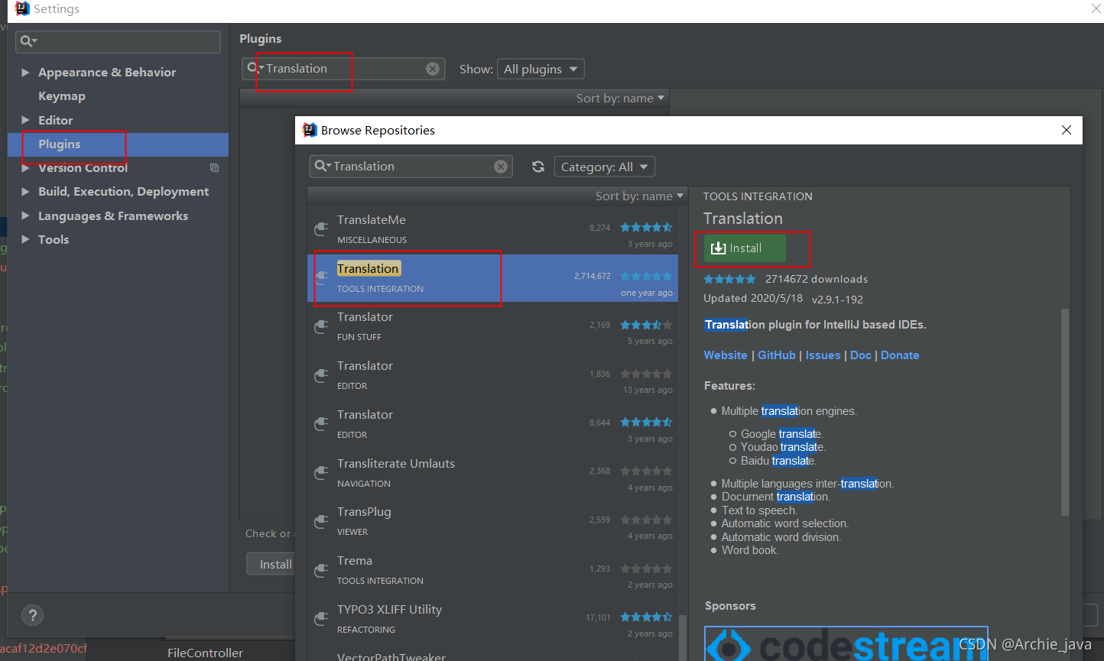Click the TransPlug plugin icon
This screenshot has height=661, width=1104.
321,522
